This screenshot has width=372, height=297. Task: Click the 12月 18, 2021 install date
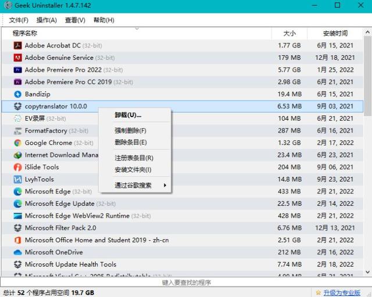click(335, 57)
